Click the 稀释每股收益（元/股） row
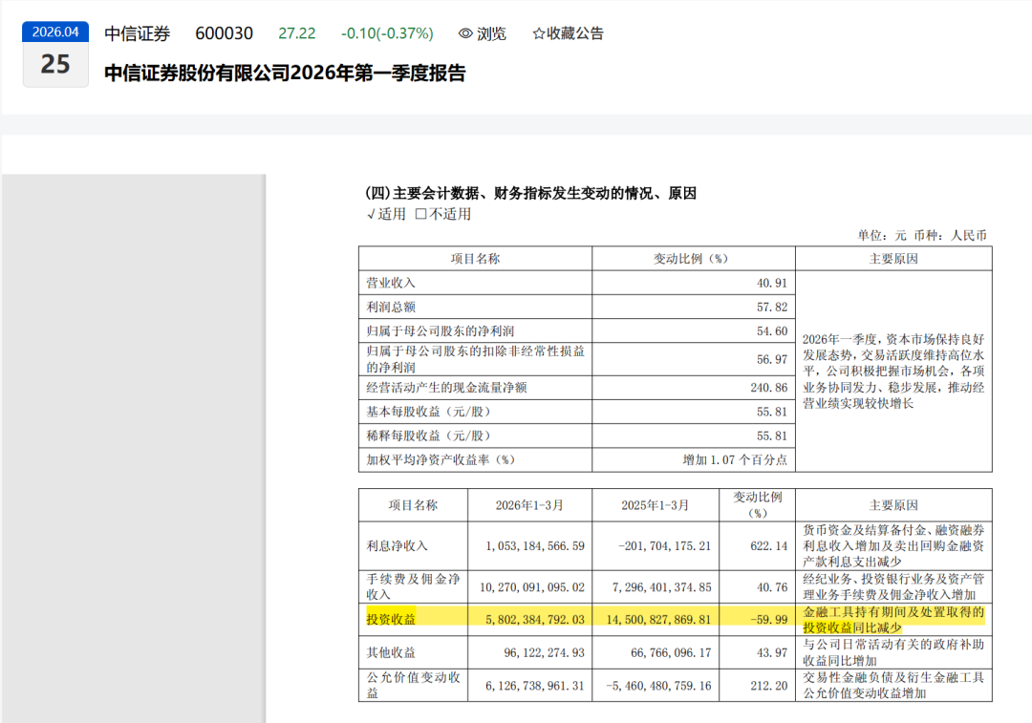1032x723 pixels. [x=428, y=436]
